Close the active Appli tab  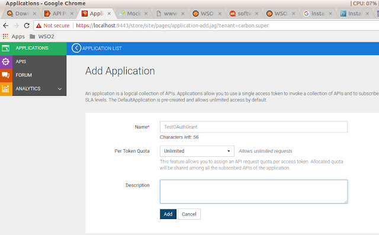109,14
